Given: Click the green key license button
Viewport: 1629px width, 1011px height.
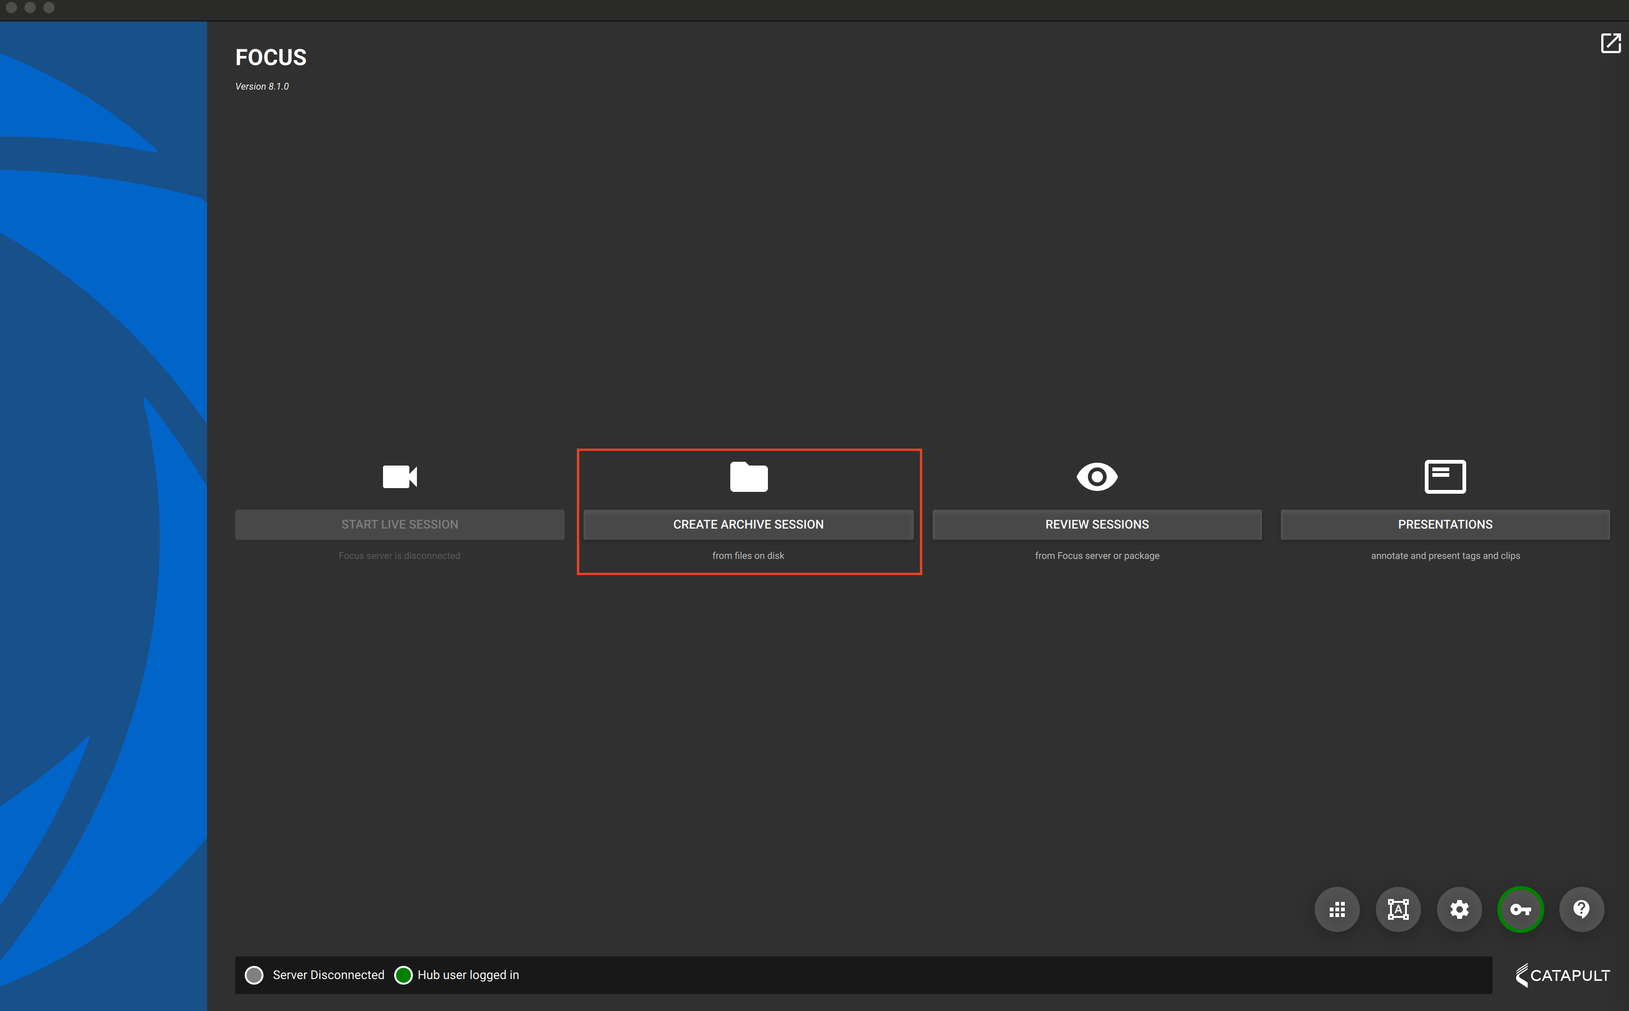Looking at the screenshot, I should point(1521,909).
